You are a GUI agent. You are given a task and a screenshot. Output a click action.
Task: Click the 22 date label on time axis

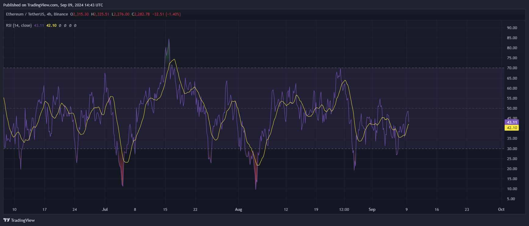coord(195,210)
